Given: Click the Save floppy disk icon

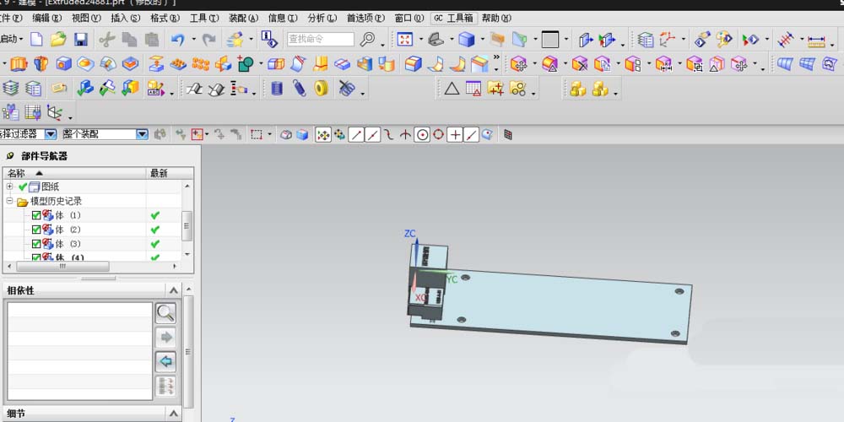Looking at the screenshot, I should click(81, 40).
